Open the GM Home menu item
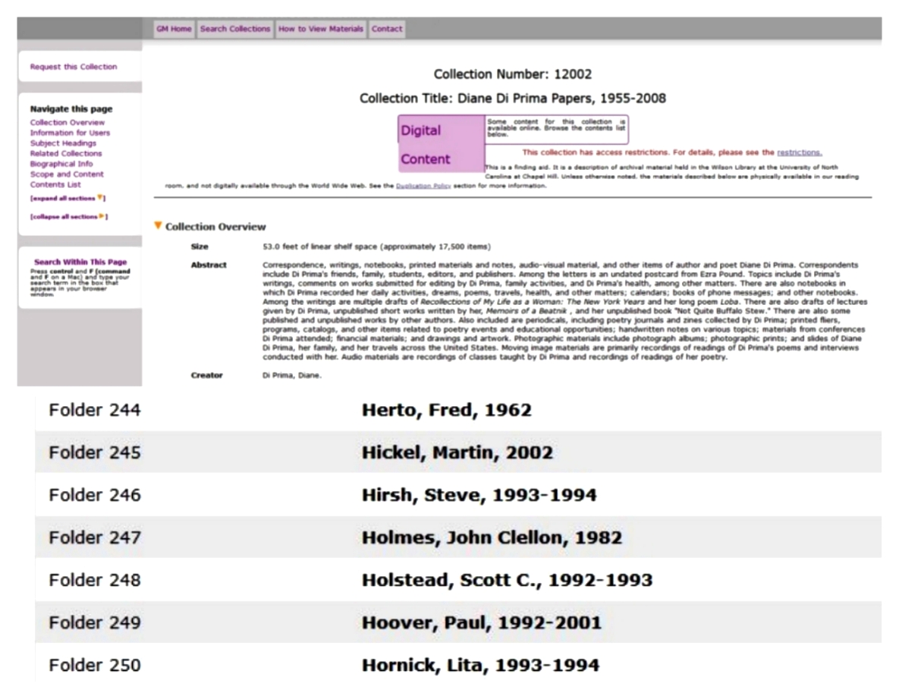 174,29
